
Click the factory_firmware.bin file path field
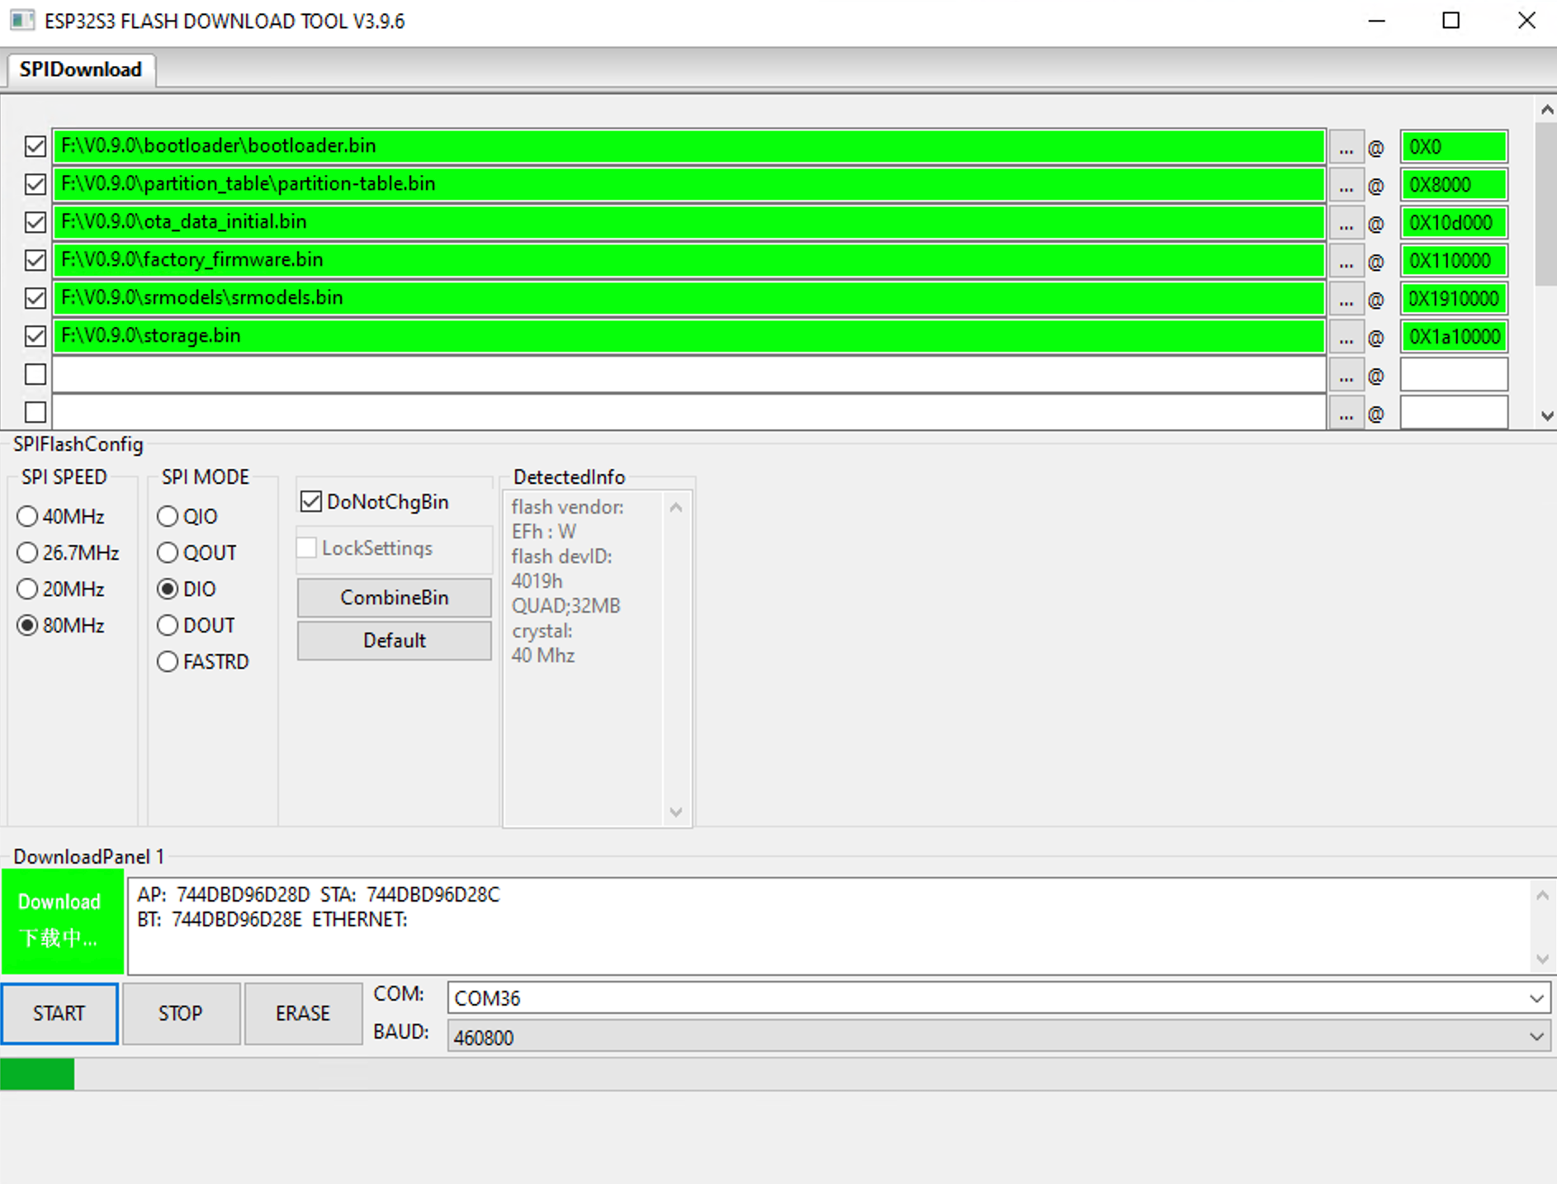click(689, 260)
